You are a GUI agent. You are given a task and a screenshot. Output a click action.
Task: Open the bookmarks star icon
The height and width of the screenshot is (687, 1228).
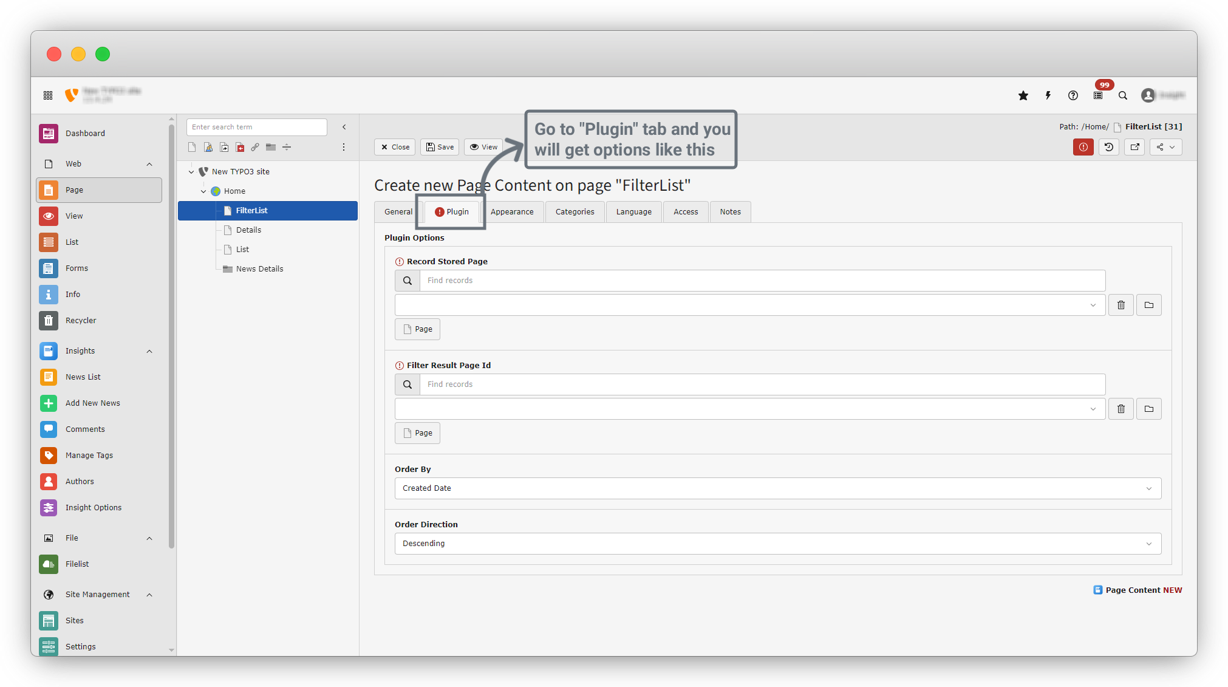point(1023,95)
